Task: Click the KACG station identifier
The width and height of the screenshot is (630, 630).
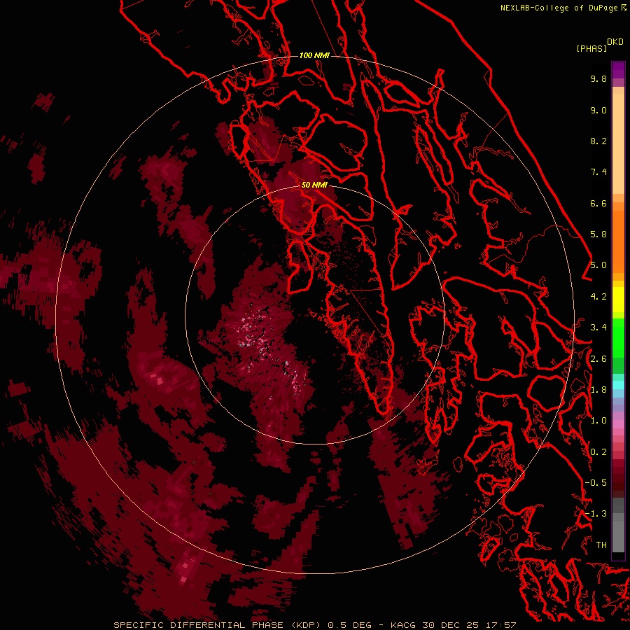Action: (x=403, y=625)
